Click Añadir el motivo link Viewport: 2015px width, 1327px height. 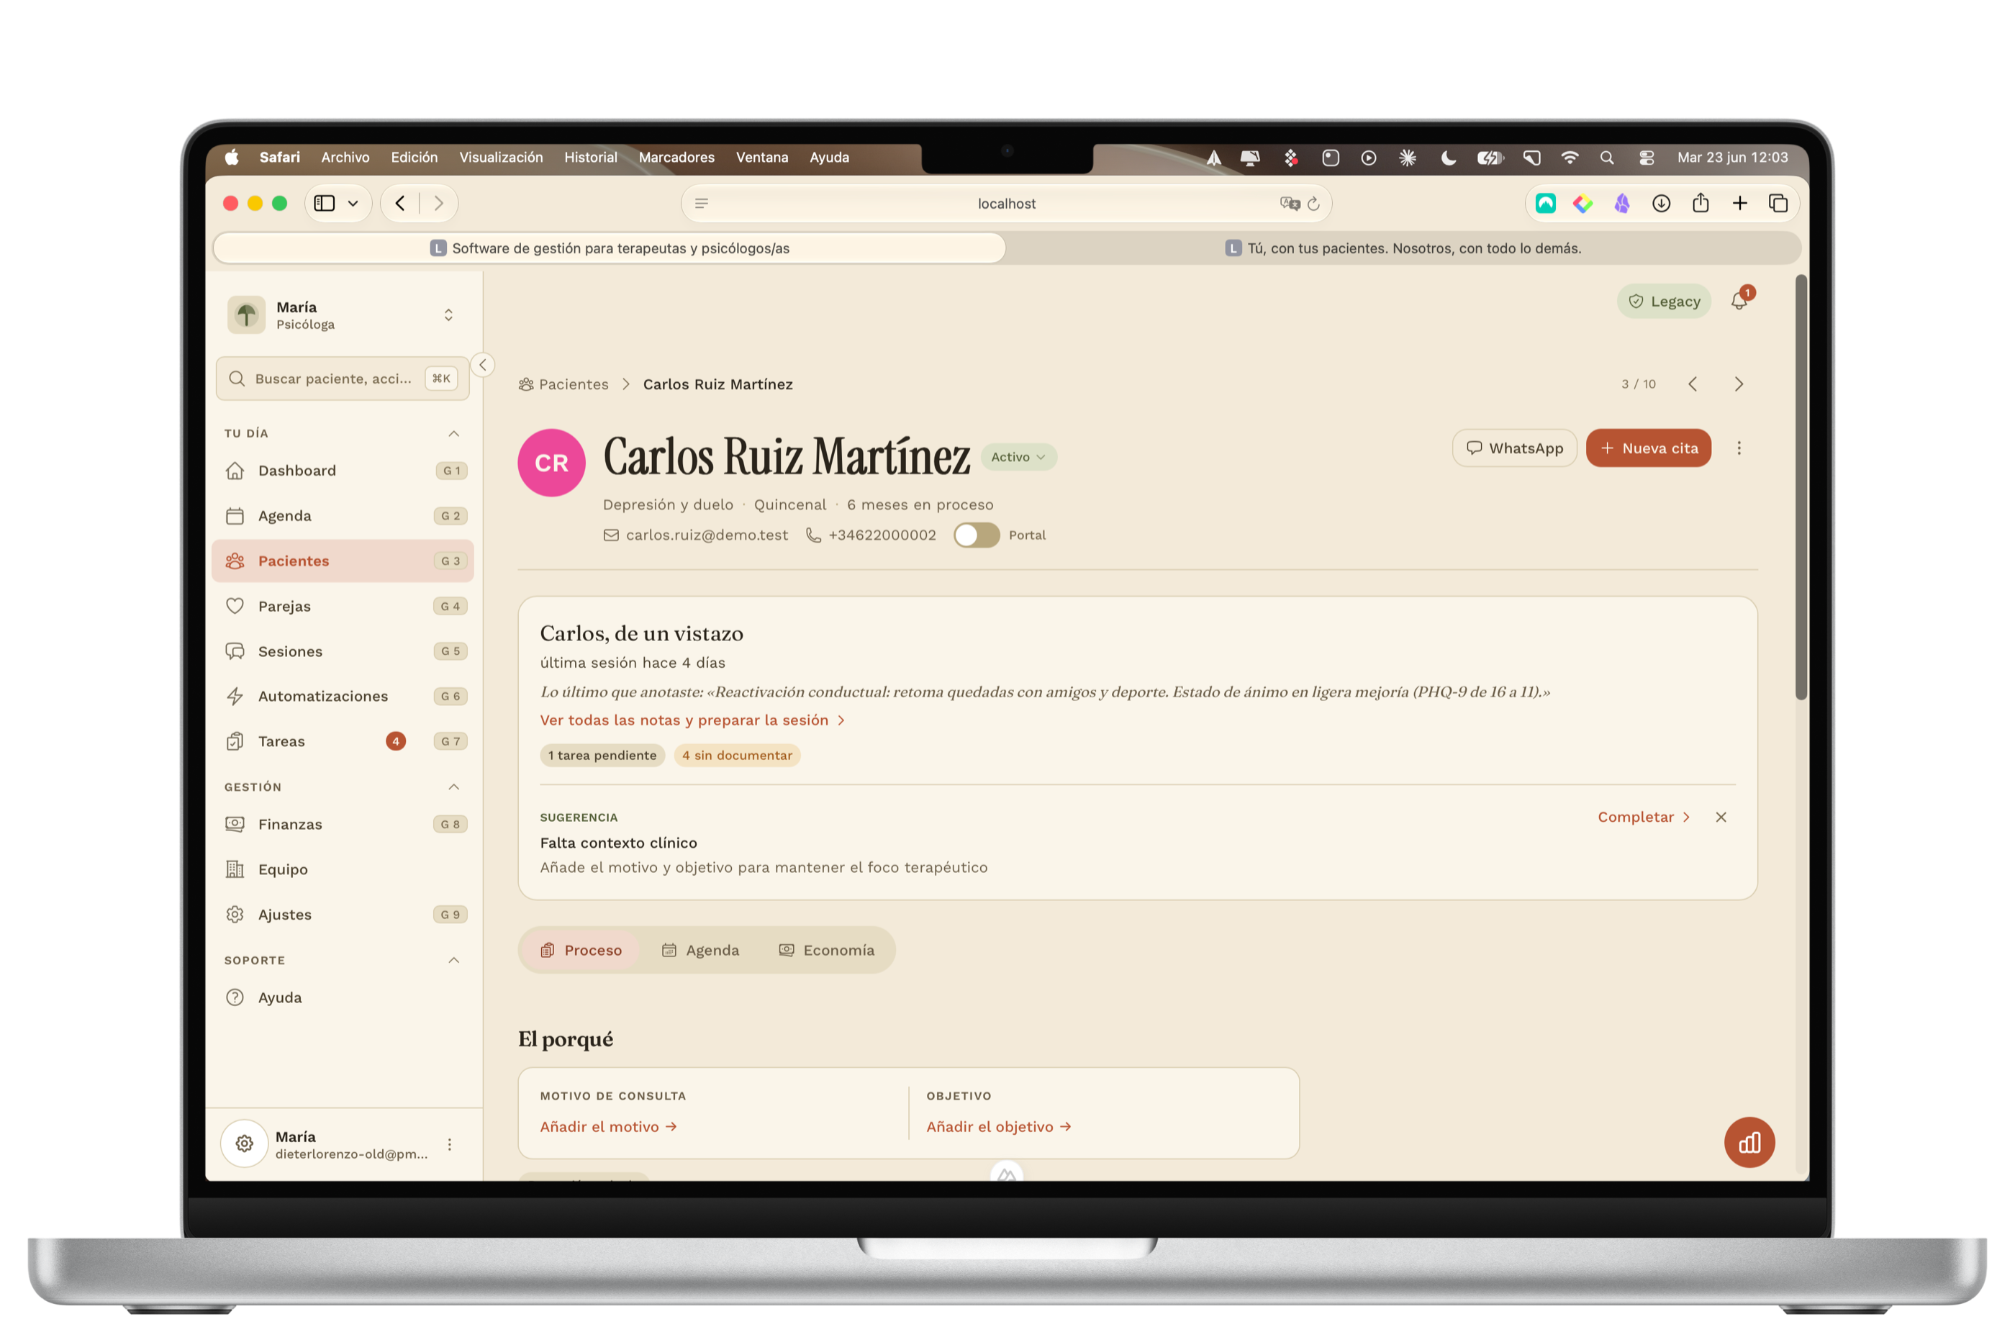click(608, 1126)
